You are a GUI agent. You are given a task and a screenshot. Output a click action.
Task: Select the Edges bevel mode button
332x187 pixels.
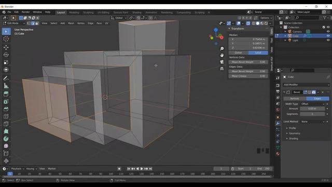pos(317,99)
